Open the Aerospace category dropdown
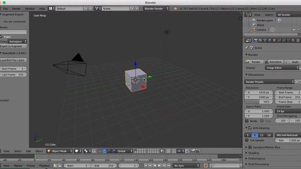Image resolution: width=301 pixels, height=169 pixels. coord(17,42)
